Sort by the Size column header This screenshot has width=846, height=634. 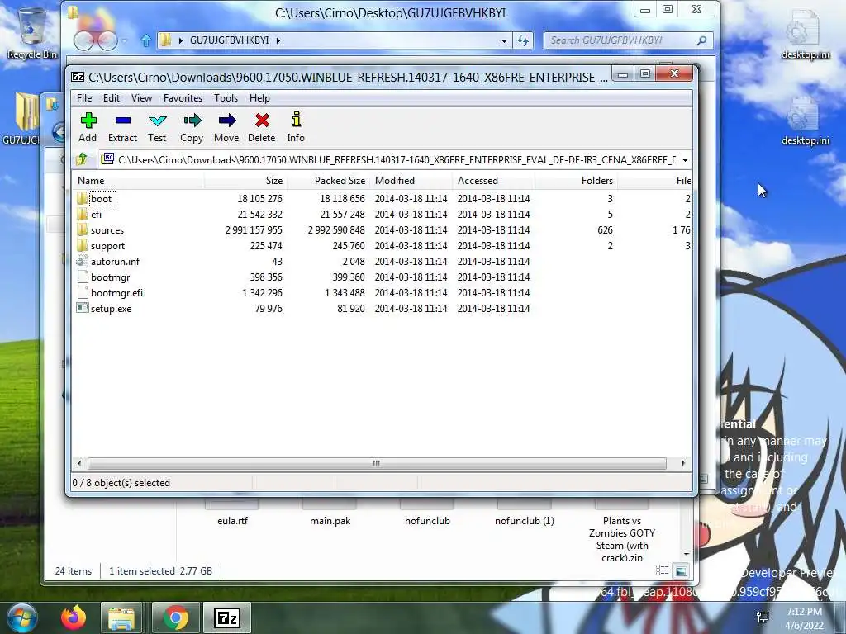pos(245,181)
